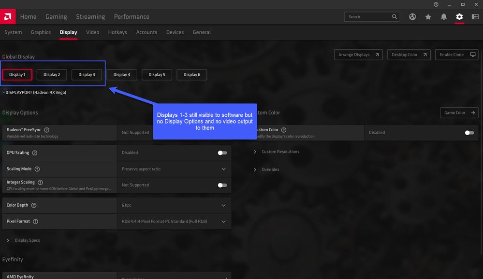This screenshot has width=483, height=279.
Task: Click the AMD logo icon
Action: tap(8, 16)
